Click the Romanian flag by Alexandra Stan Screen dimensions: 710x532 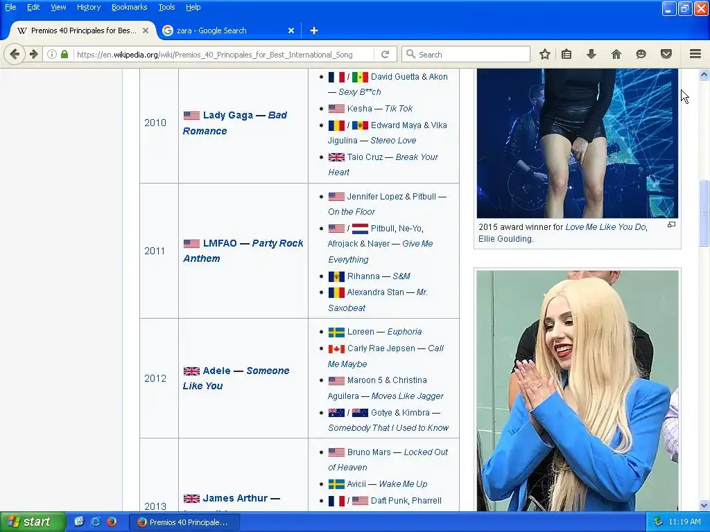coord(336,293)
